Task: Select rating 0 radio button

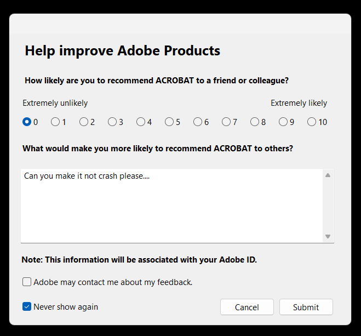Action: [x=27, y=122]
